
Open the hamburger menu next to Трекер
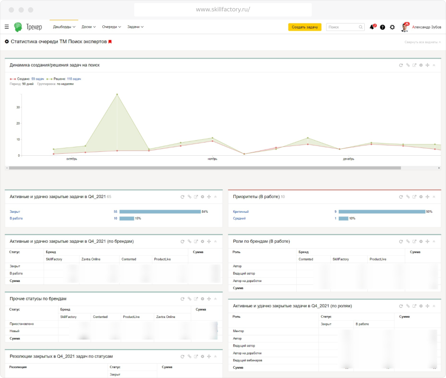(x=7, y=27)
